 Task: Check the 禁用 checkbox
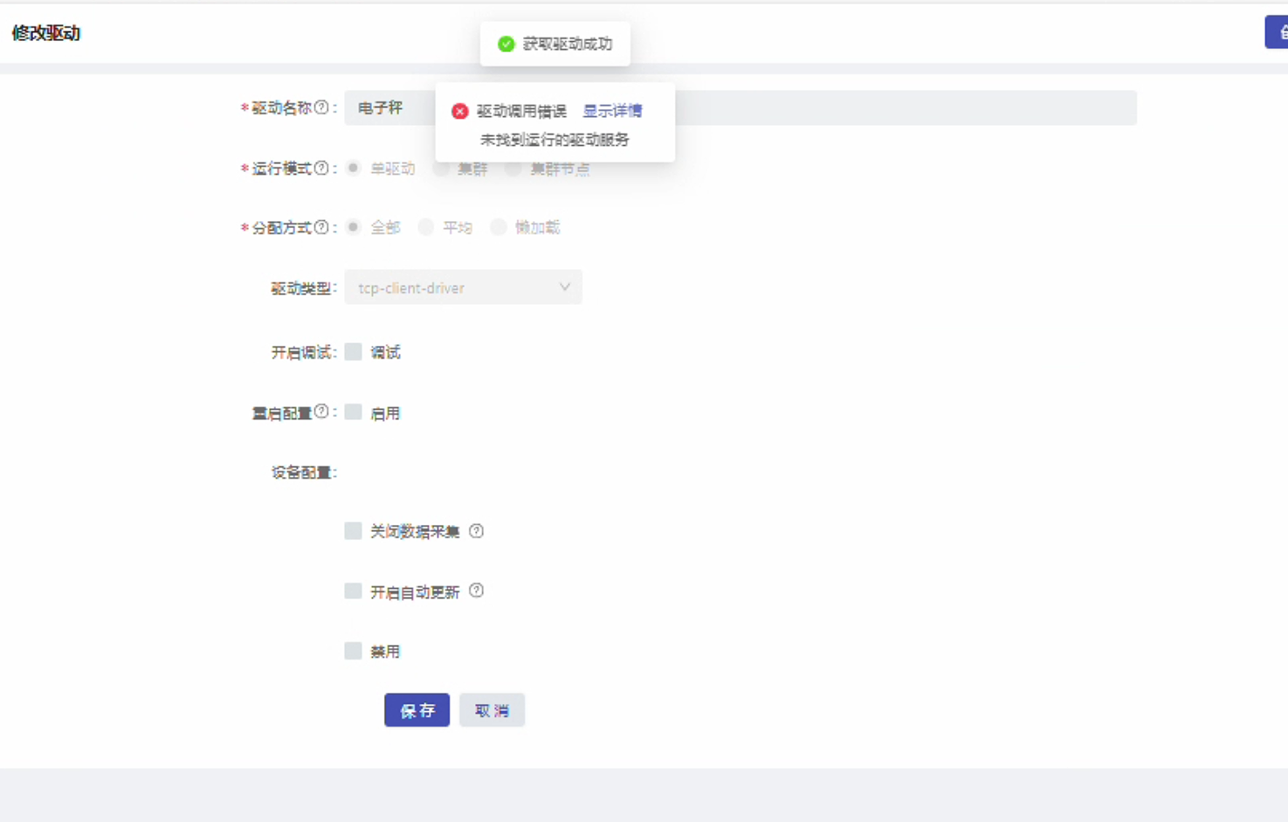click(x=353, y=651)
